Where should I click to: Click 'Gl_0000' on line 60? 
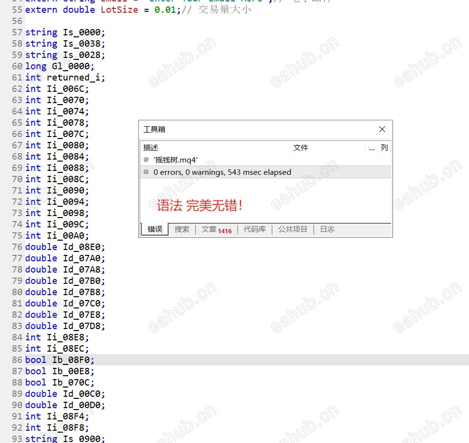(x=71, y=66)
